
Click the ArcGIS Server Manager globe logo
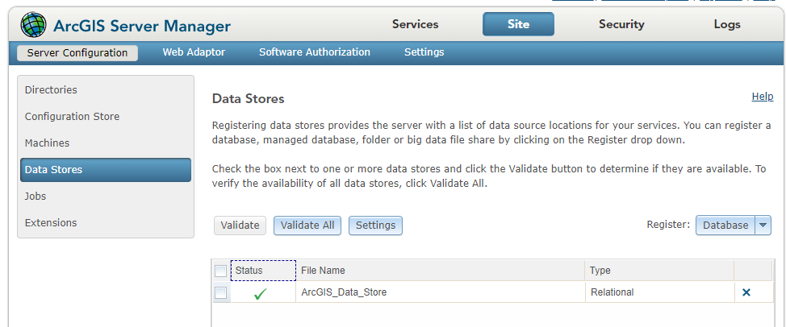coord(34,24)
